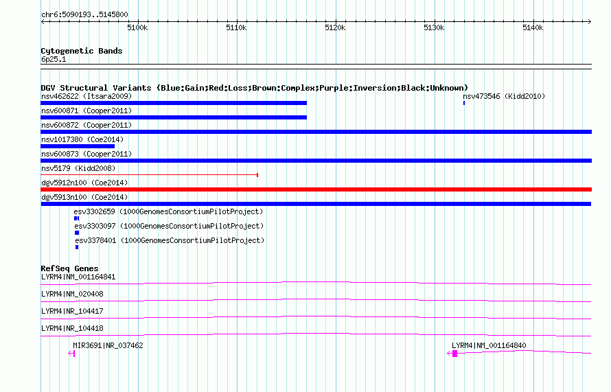This screenshot has width=611, height=392.
Task: Select the LYRM4|NR_104417 transcript line
Action: pyautogui.click(x=316, y=318)
